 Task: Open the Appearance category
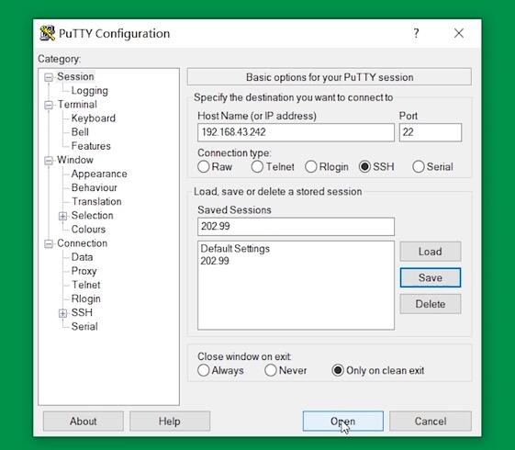99,174
